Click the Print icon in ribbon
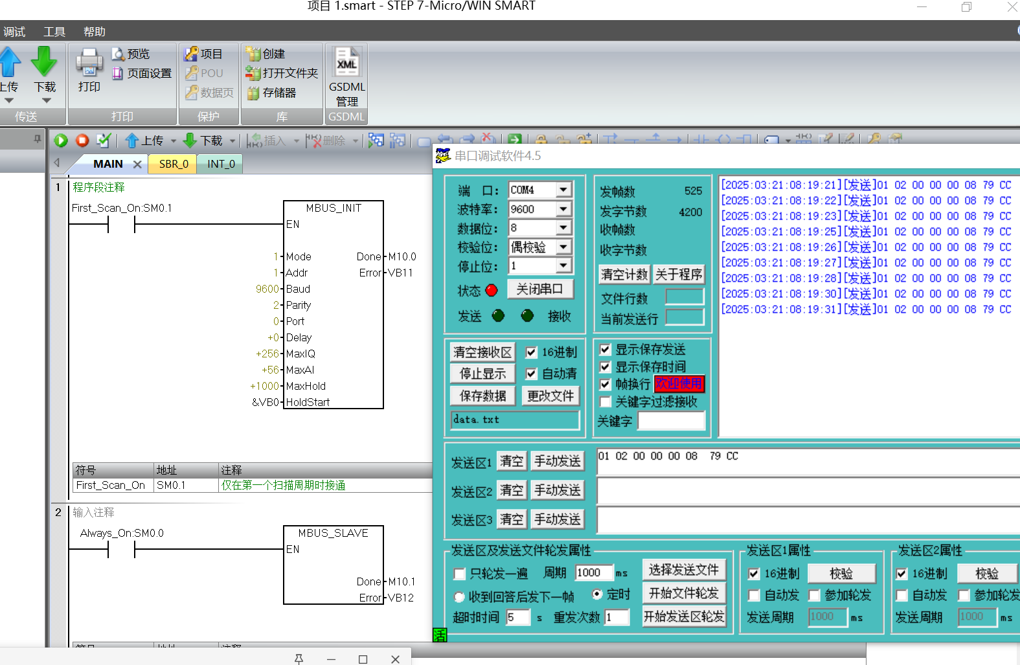The height and width of the screenshot is (665, 1020). (x=89, y=63)
